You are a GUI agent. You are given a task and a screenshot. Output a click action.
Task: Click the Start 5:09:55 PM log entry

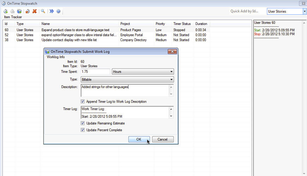tap(274, 30)
